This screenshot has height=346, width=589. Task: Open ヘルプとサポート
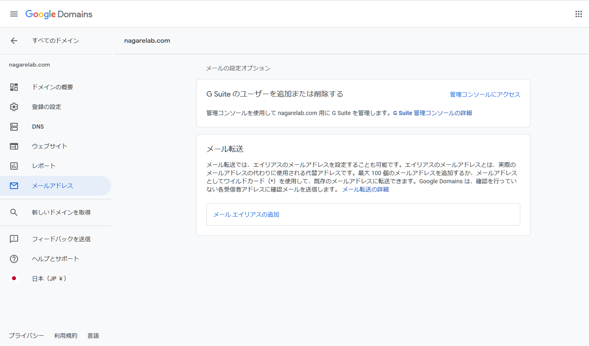(56, 259)
